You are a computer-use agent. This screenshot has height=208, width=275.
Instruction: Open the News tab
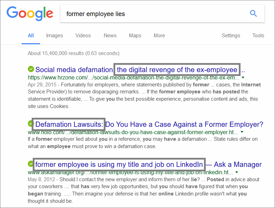(x=110, y=36)
